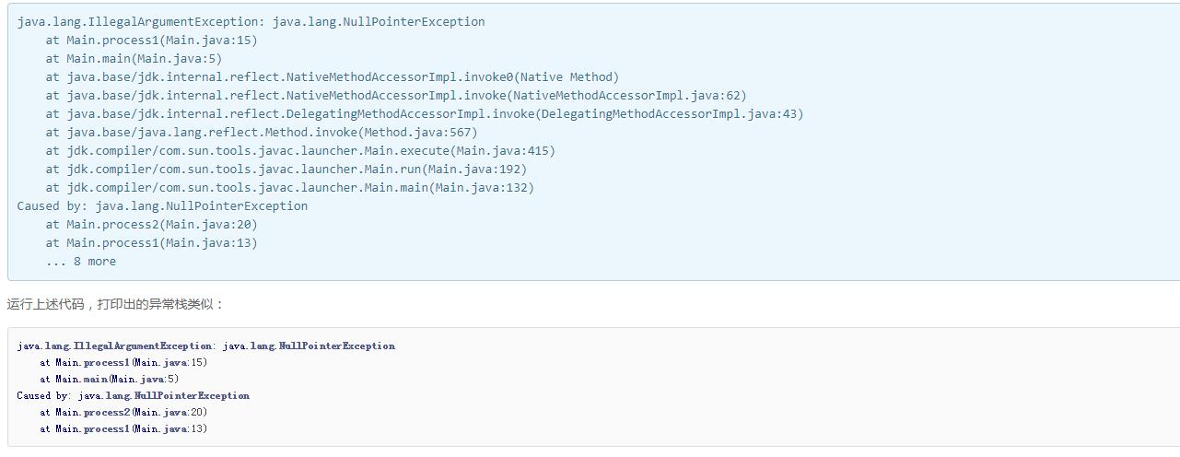Click the Method.invoke(Method.java:567) line

point(262,133)
